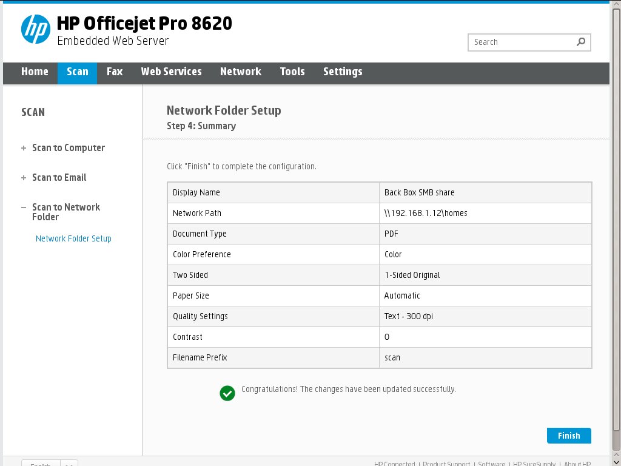Click the Contrast value '0'
621x466 pixels.
point(387,337)
